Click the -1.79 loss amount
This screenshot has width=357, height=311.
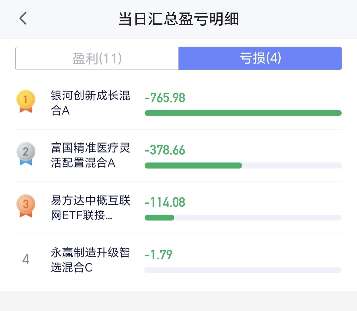point(159,255)
